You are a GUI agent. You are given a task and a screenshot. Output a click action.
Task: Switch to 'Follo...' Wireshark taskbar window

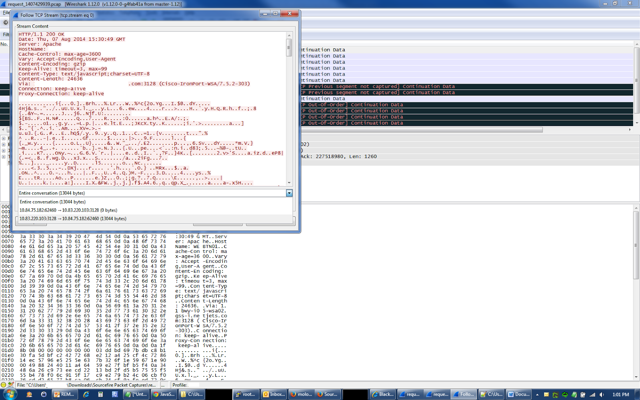coord(464,394)
